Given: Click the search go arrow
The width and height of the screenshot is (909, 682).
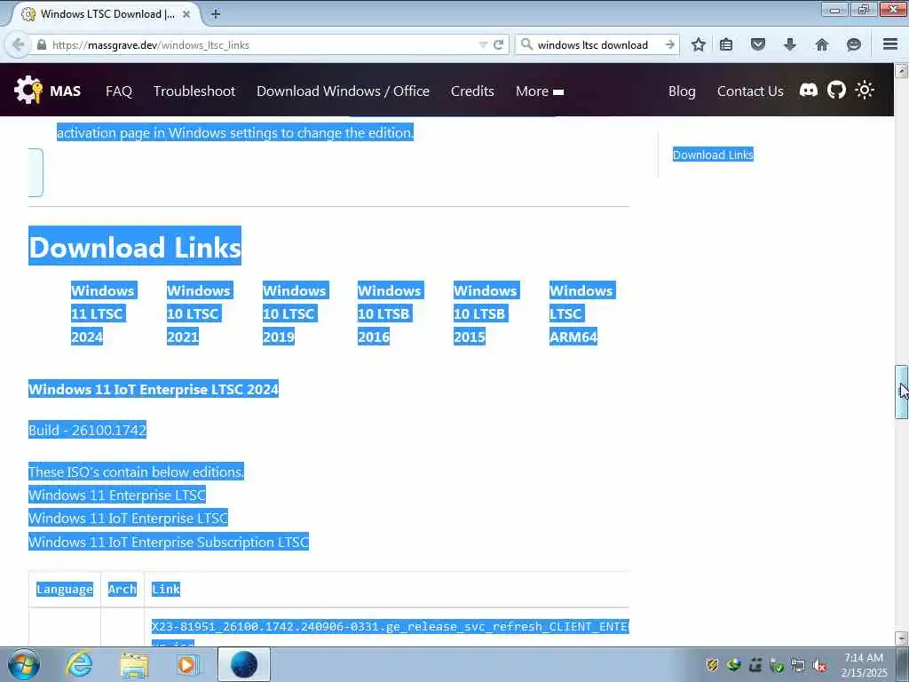Looking at the screenshot, I should pyautogui.click(x=669, y=44).
